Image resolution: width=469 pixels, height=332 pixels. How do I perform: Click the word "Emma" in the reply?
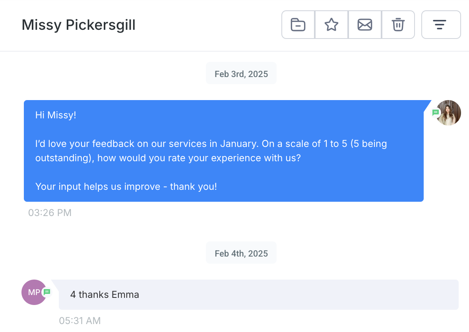[125, 295]
